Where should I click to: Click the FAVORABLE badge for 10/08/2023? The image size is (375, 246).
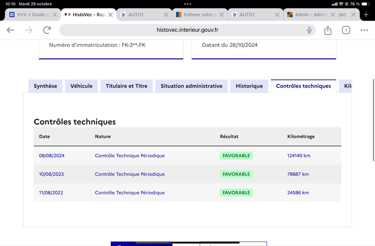236,174
